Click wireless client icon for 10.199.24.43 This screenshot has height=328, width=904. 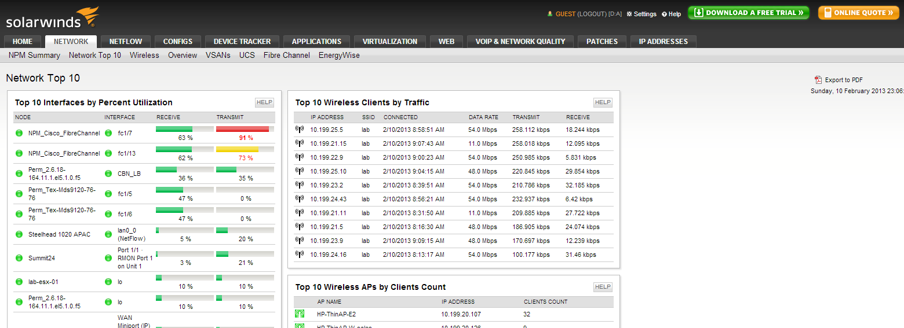point(300,199)
